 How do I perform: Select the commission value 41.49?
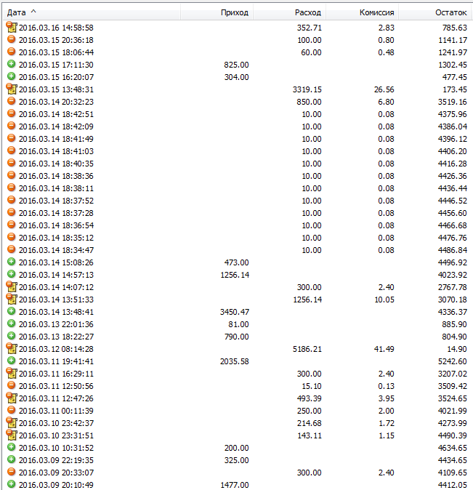coord(384,349)
